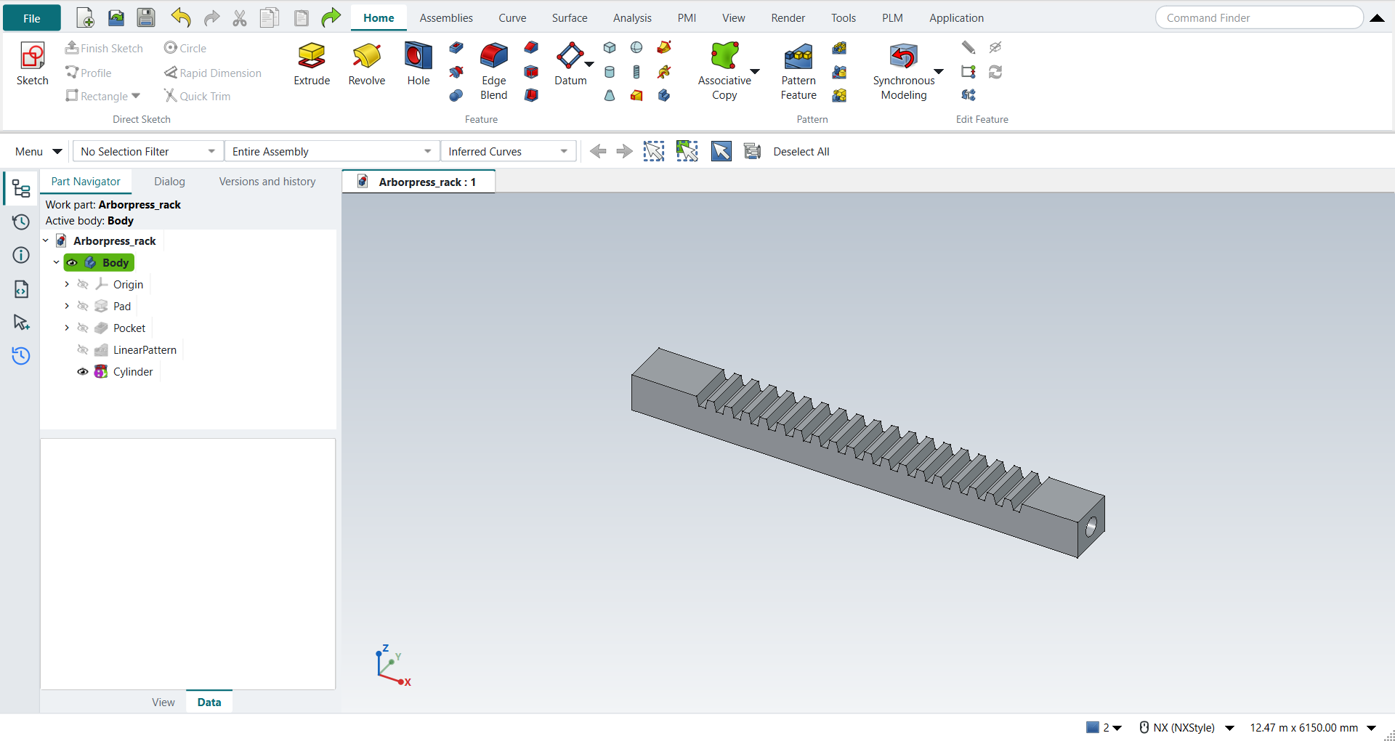
Task: Click the Menu dropdown button
Action: tap(39, 151)
